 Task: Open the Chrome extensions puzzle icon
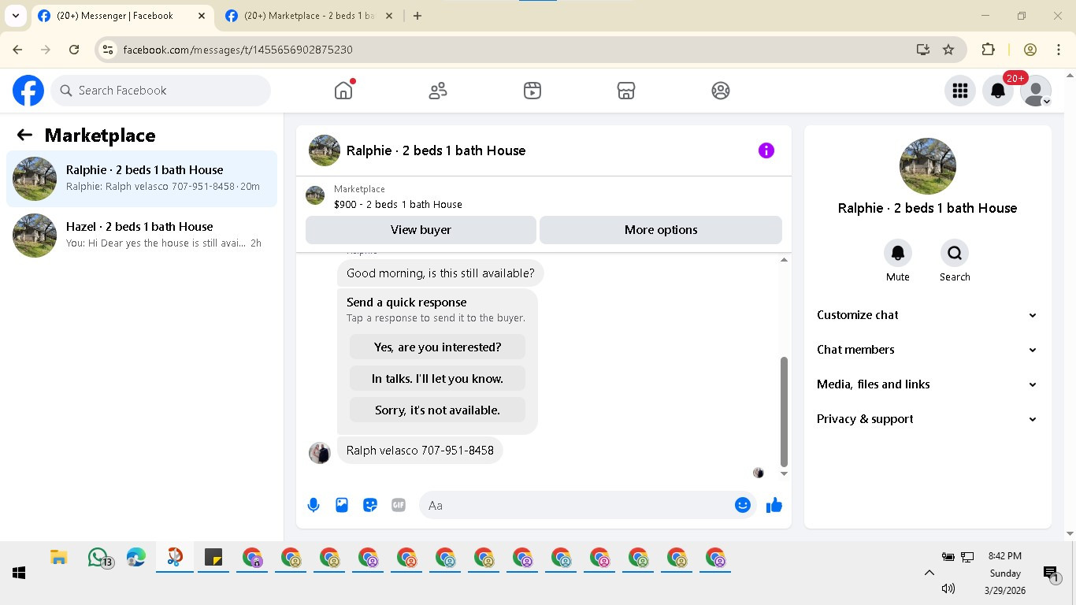[988, 50]
